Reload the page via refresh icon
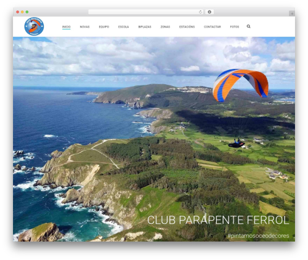This screenshot has width=308, height=260. [200, 12]
